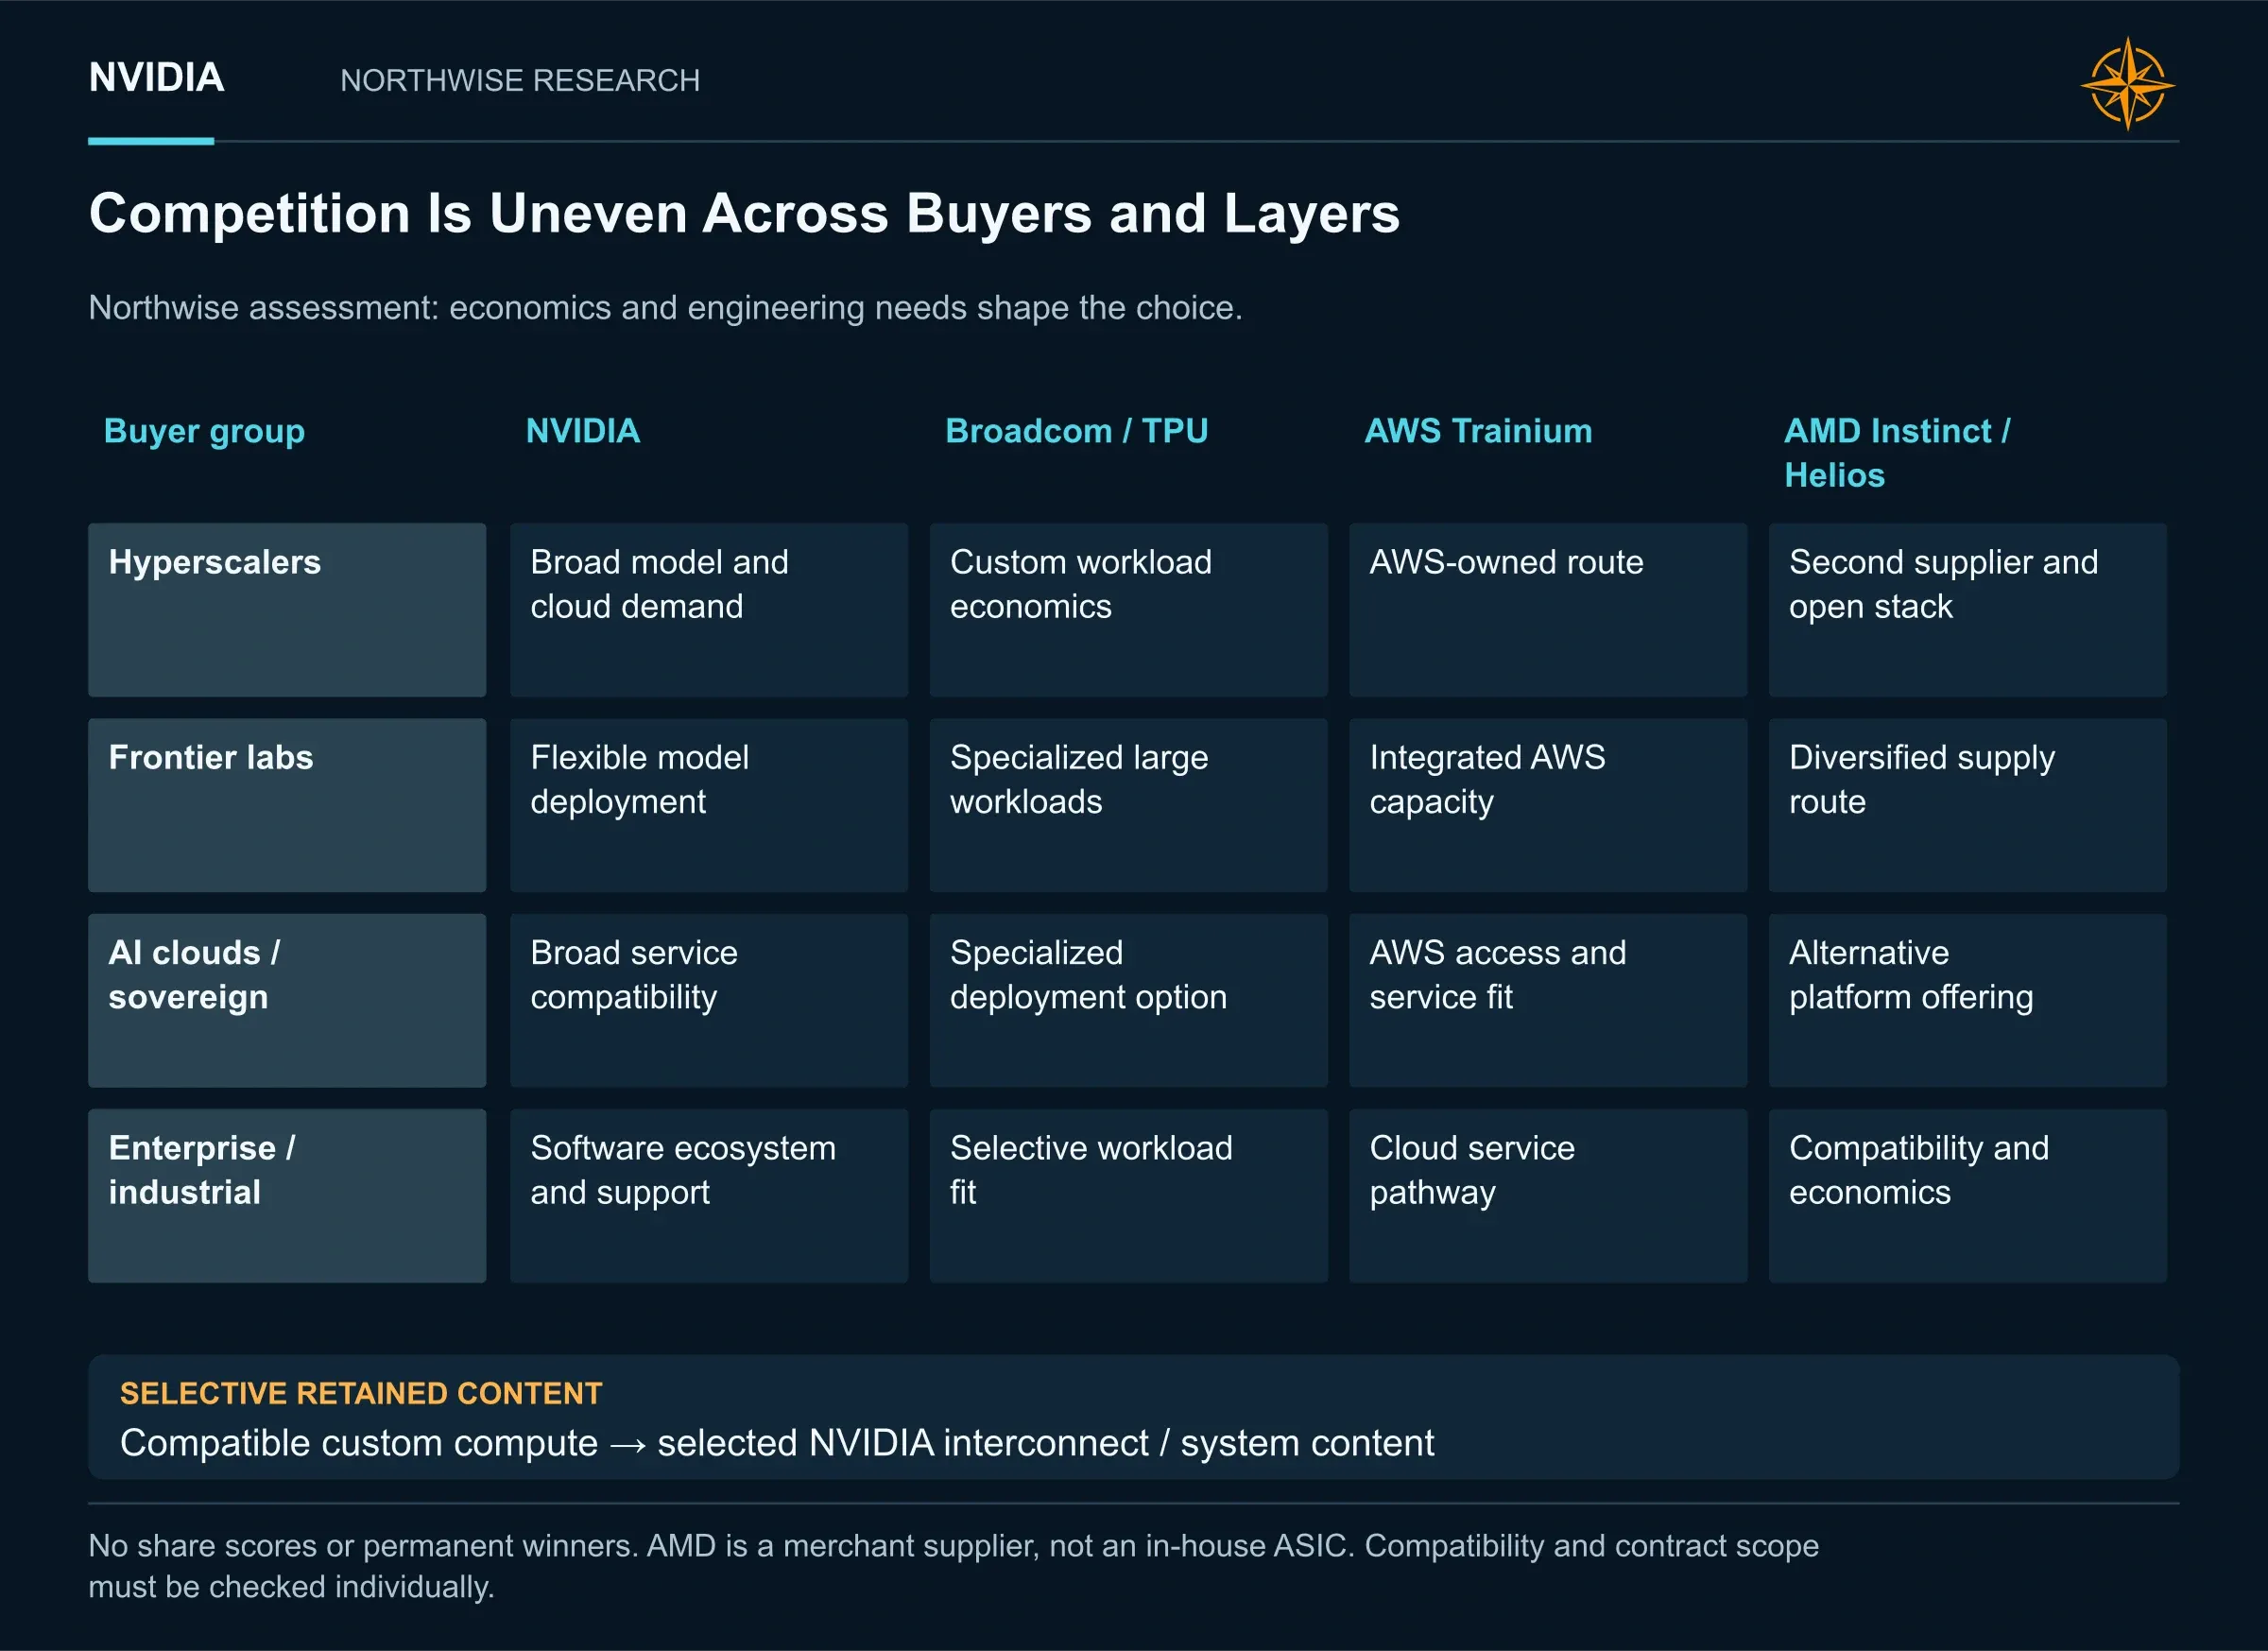Click the Northwise assessment subtitle line
2268x1651 pixels.
(665, 307)
